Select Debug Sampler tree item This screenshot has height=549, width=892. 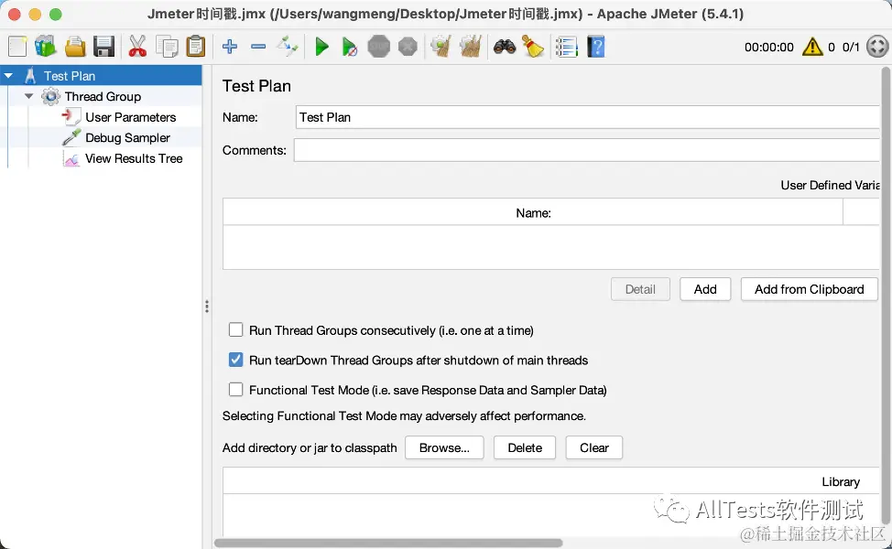[127, 137]
